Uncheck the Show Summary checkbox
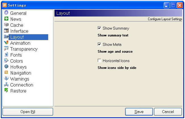This screenshot has width=185, height=119. (x=99, y=28)
